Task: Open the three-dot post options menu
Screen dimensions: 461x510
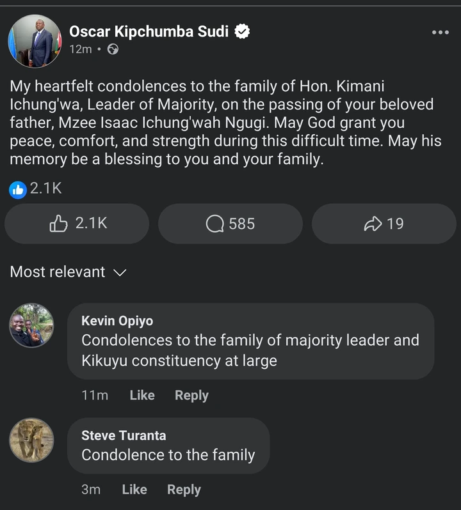Action: (x=440, y=33)
